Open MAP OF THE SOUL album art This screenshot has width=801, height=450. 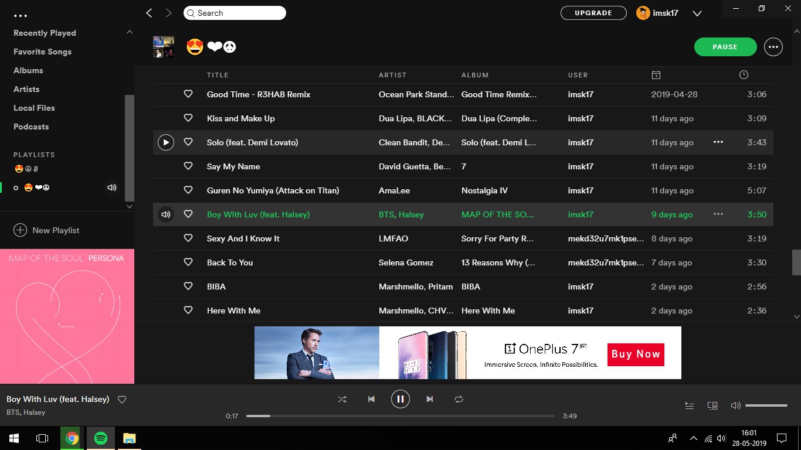(x=67, y=316)
